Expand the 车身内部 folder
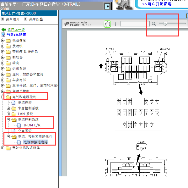The width and height of the screenshot is (188, 188). 3,80
